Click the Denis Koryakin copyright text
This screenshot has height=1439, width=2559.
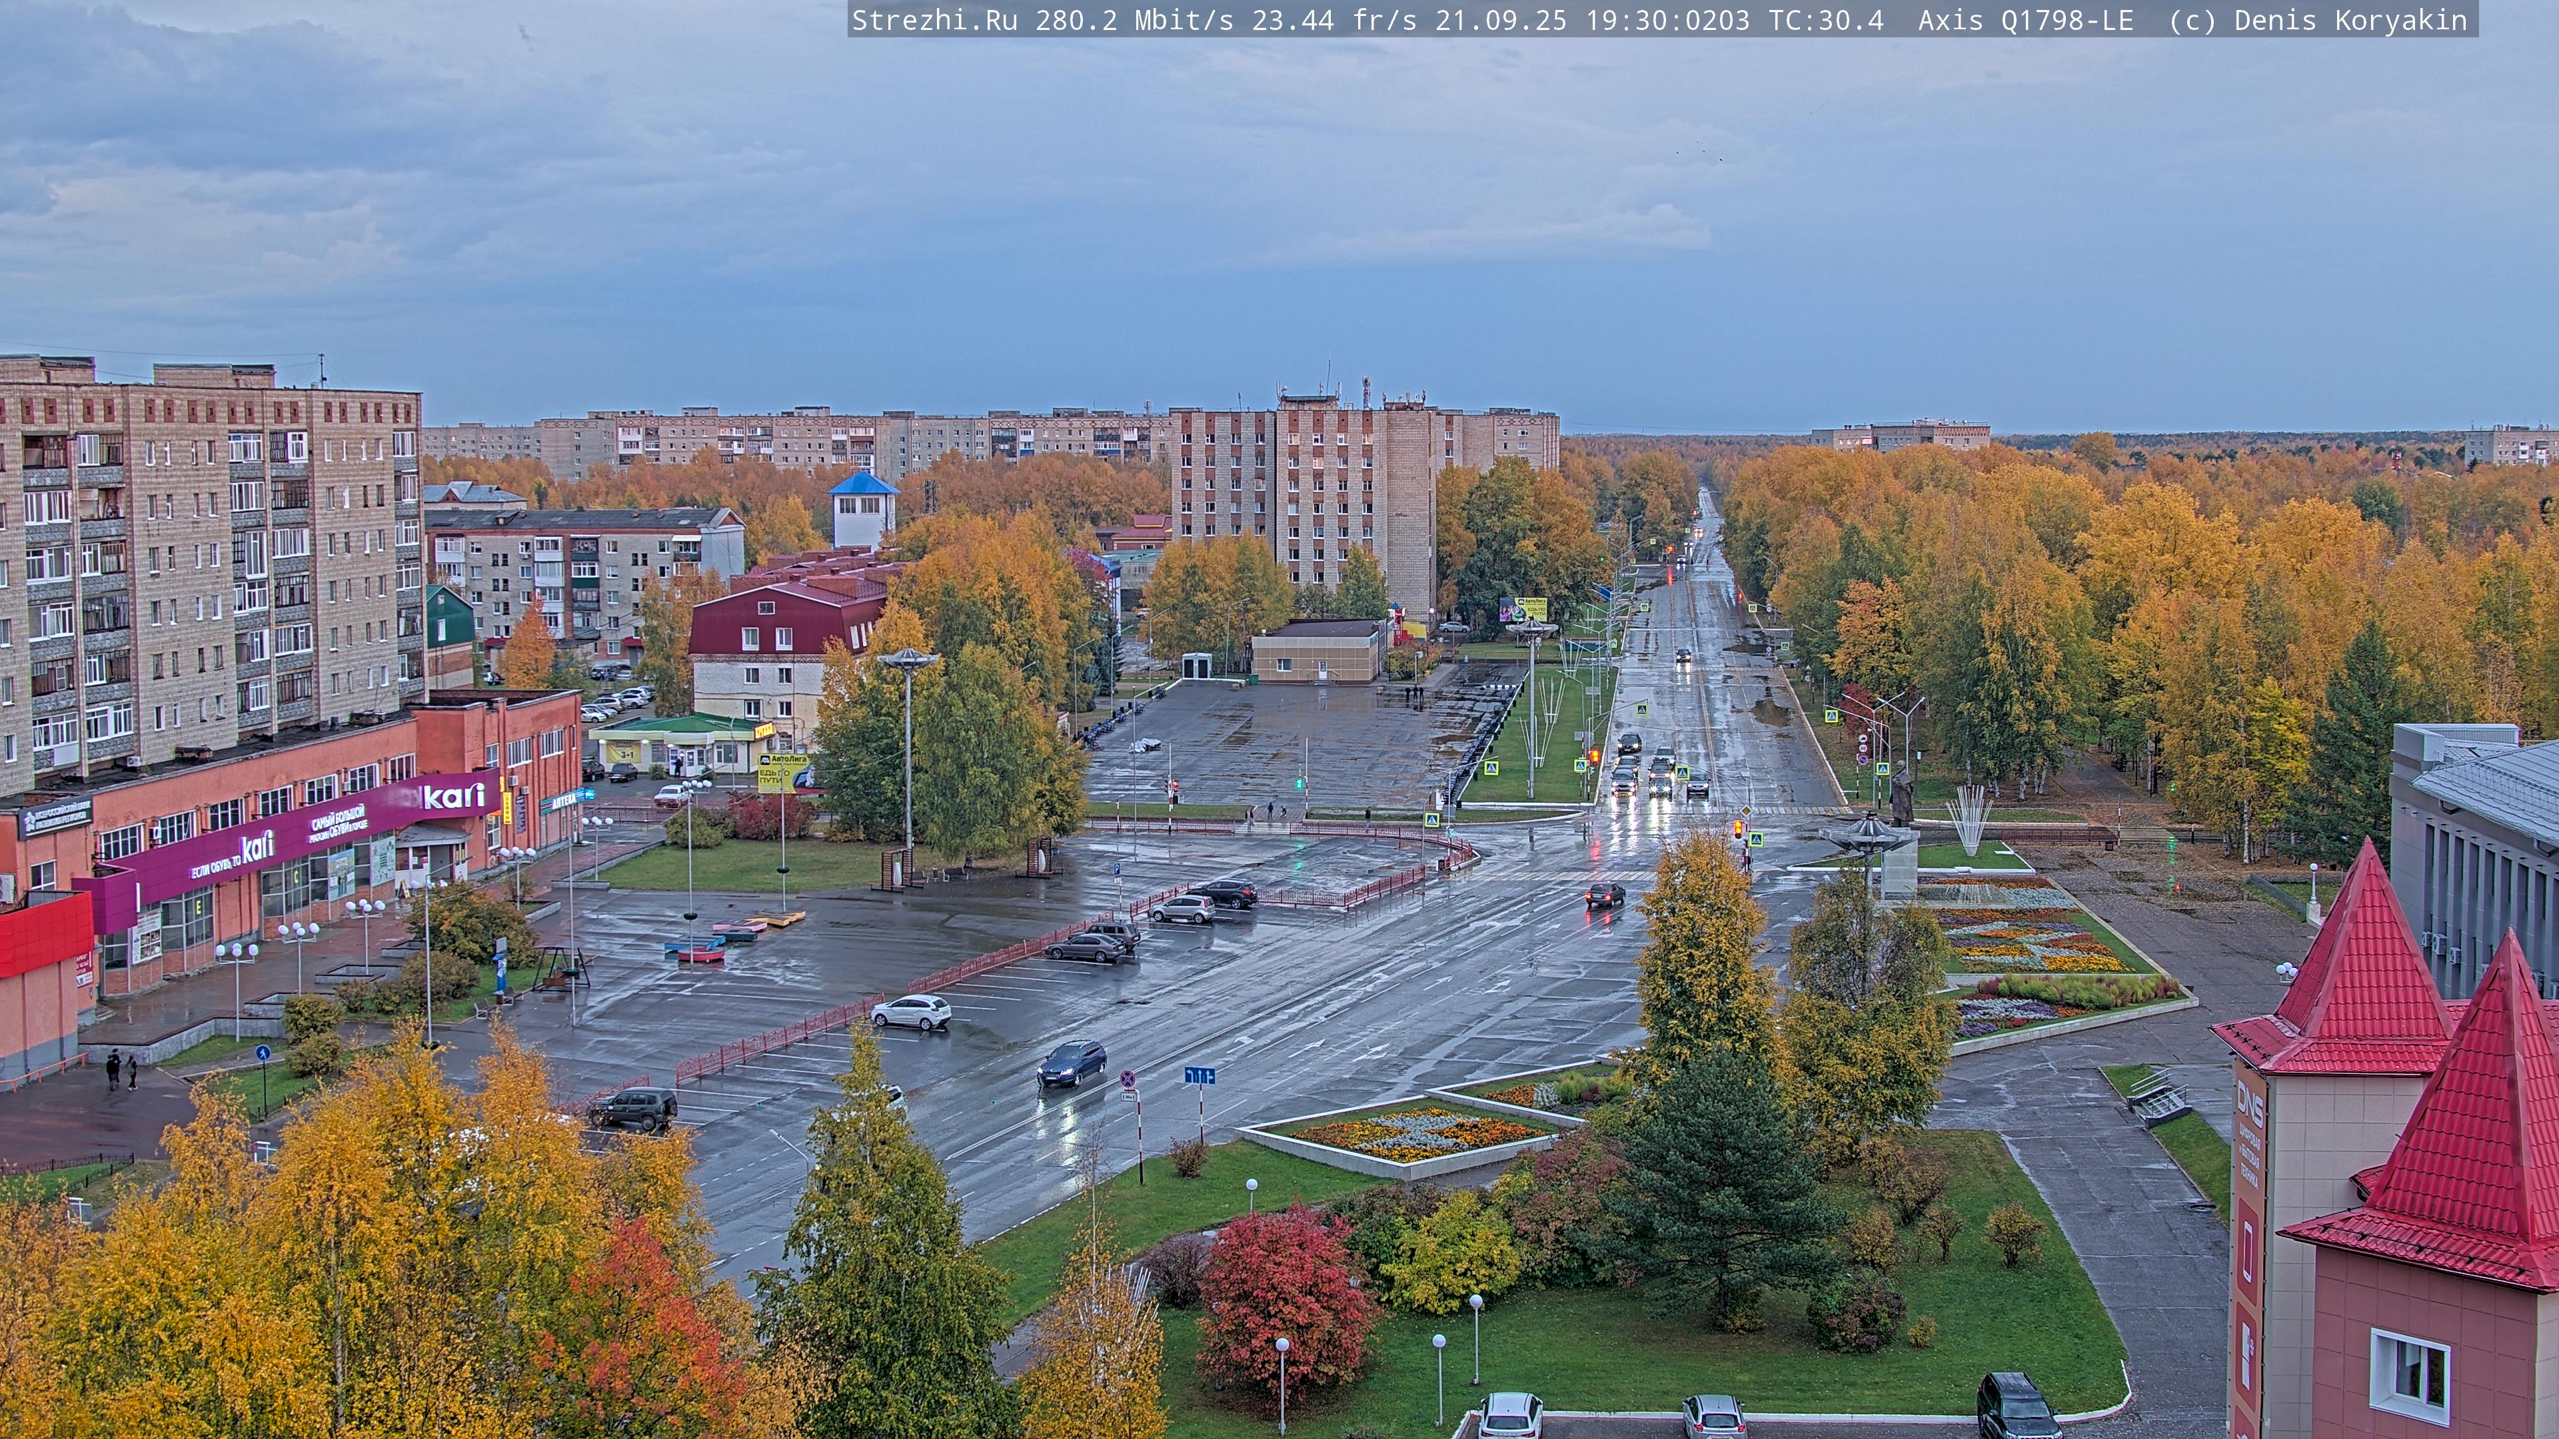pos(2350,21)
